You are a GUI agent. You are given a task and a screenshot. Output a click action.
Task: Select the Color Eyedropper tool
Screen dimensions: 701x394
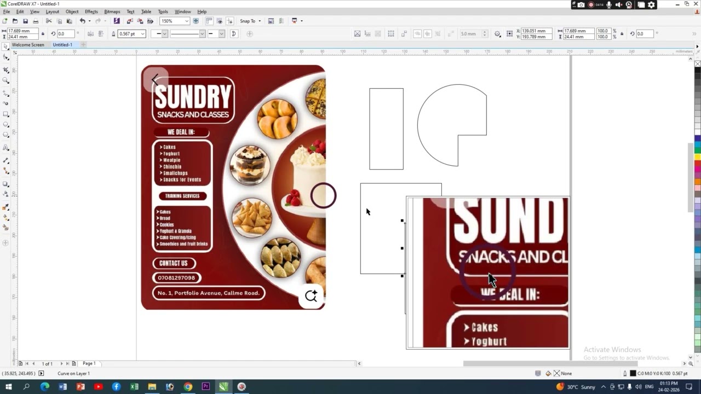tap(6, 207)
